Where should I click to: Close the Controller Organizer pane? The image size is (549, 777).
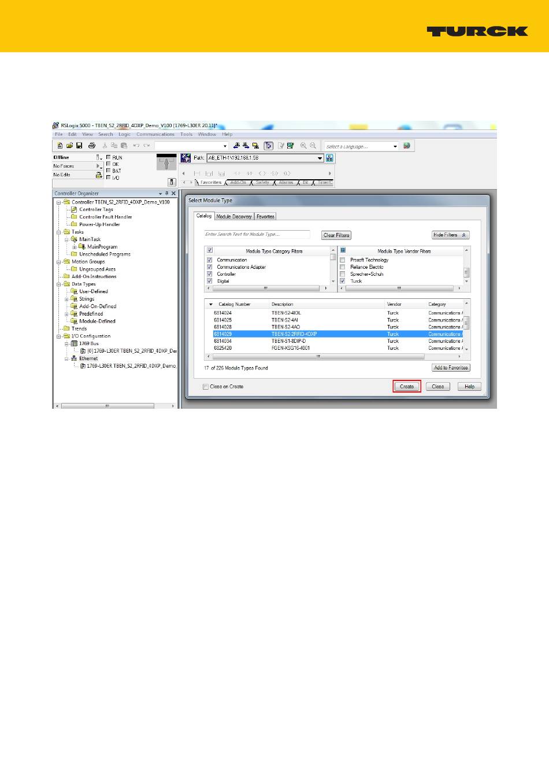(x=173, y=194)
